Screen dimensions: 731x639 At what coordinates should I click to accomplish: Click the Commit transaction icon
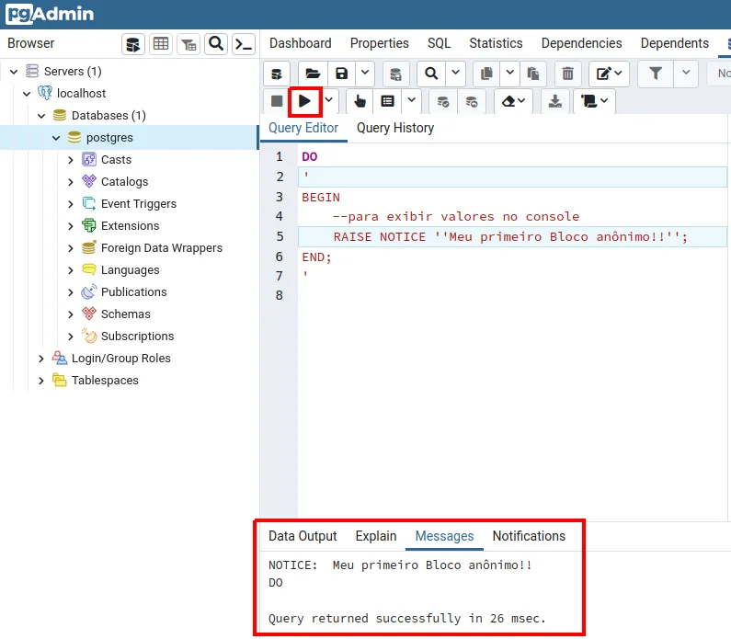coord(443,101)
